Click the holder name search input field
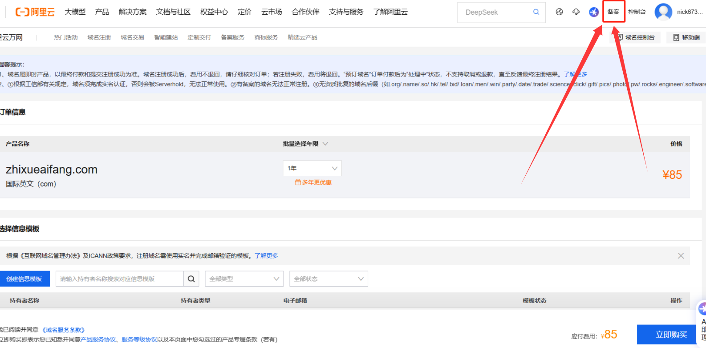Image resolution: width=706 pixels, height=348 pixels. click(119, 279)
